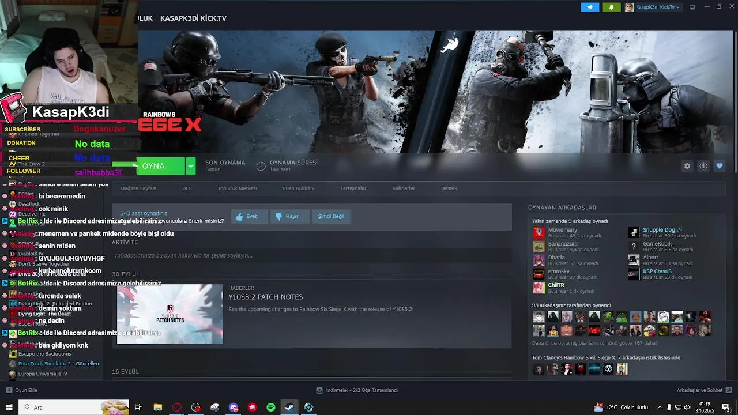Open Discord taskbar icon
738x415 pixels.
coord(234,408)
